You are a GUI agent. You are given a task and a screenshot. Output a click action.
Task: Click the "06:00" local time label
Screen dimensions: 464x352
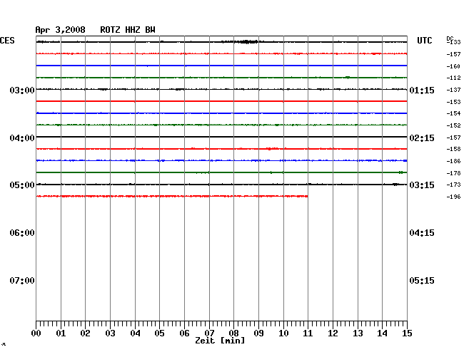22,233
